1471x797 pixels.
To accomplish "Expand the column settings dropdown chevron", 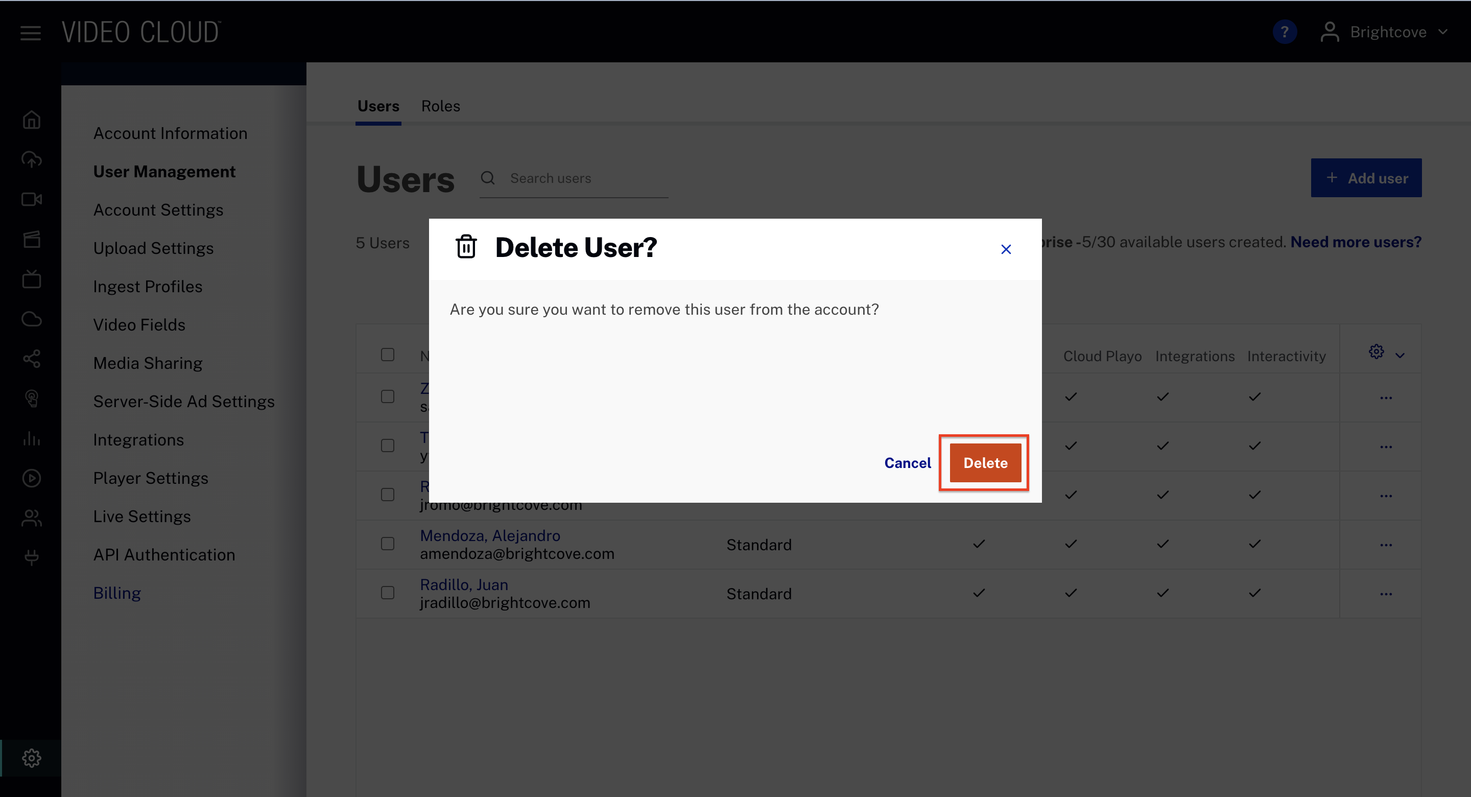I will click(x=1399, y=356).
